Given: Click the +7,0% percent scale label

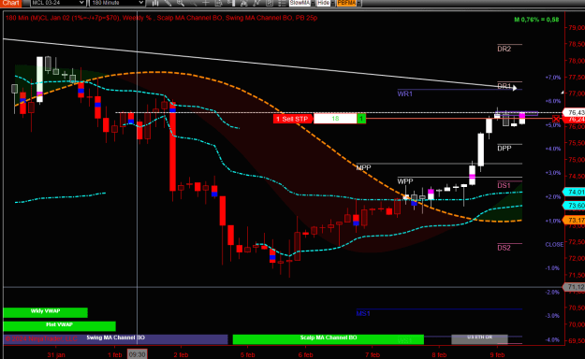Looking at the screenshot, I should pos(553,78).
